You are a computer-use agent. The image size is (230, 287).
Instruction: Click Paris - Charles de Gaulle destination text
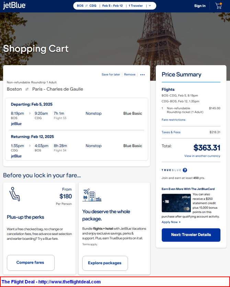tap(58, 89)
